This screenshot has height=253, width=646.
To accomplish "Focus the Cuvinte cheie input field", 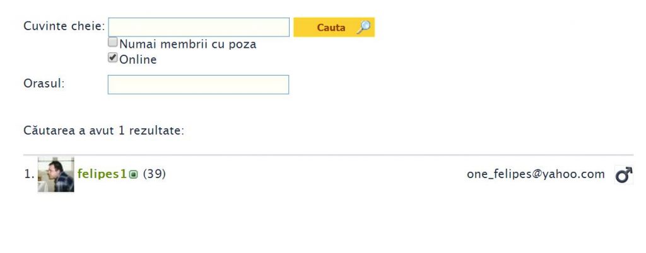I will [x=199, y=27].
